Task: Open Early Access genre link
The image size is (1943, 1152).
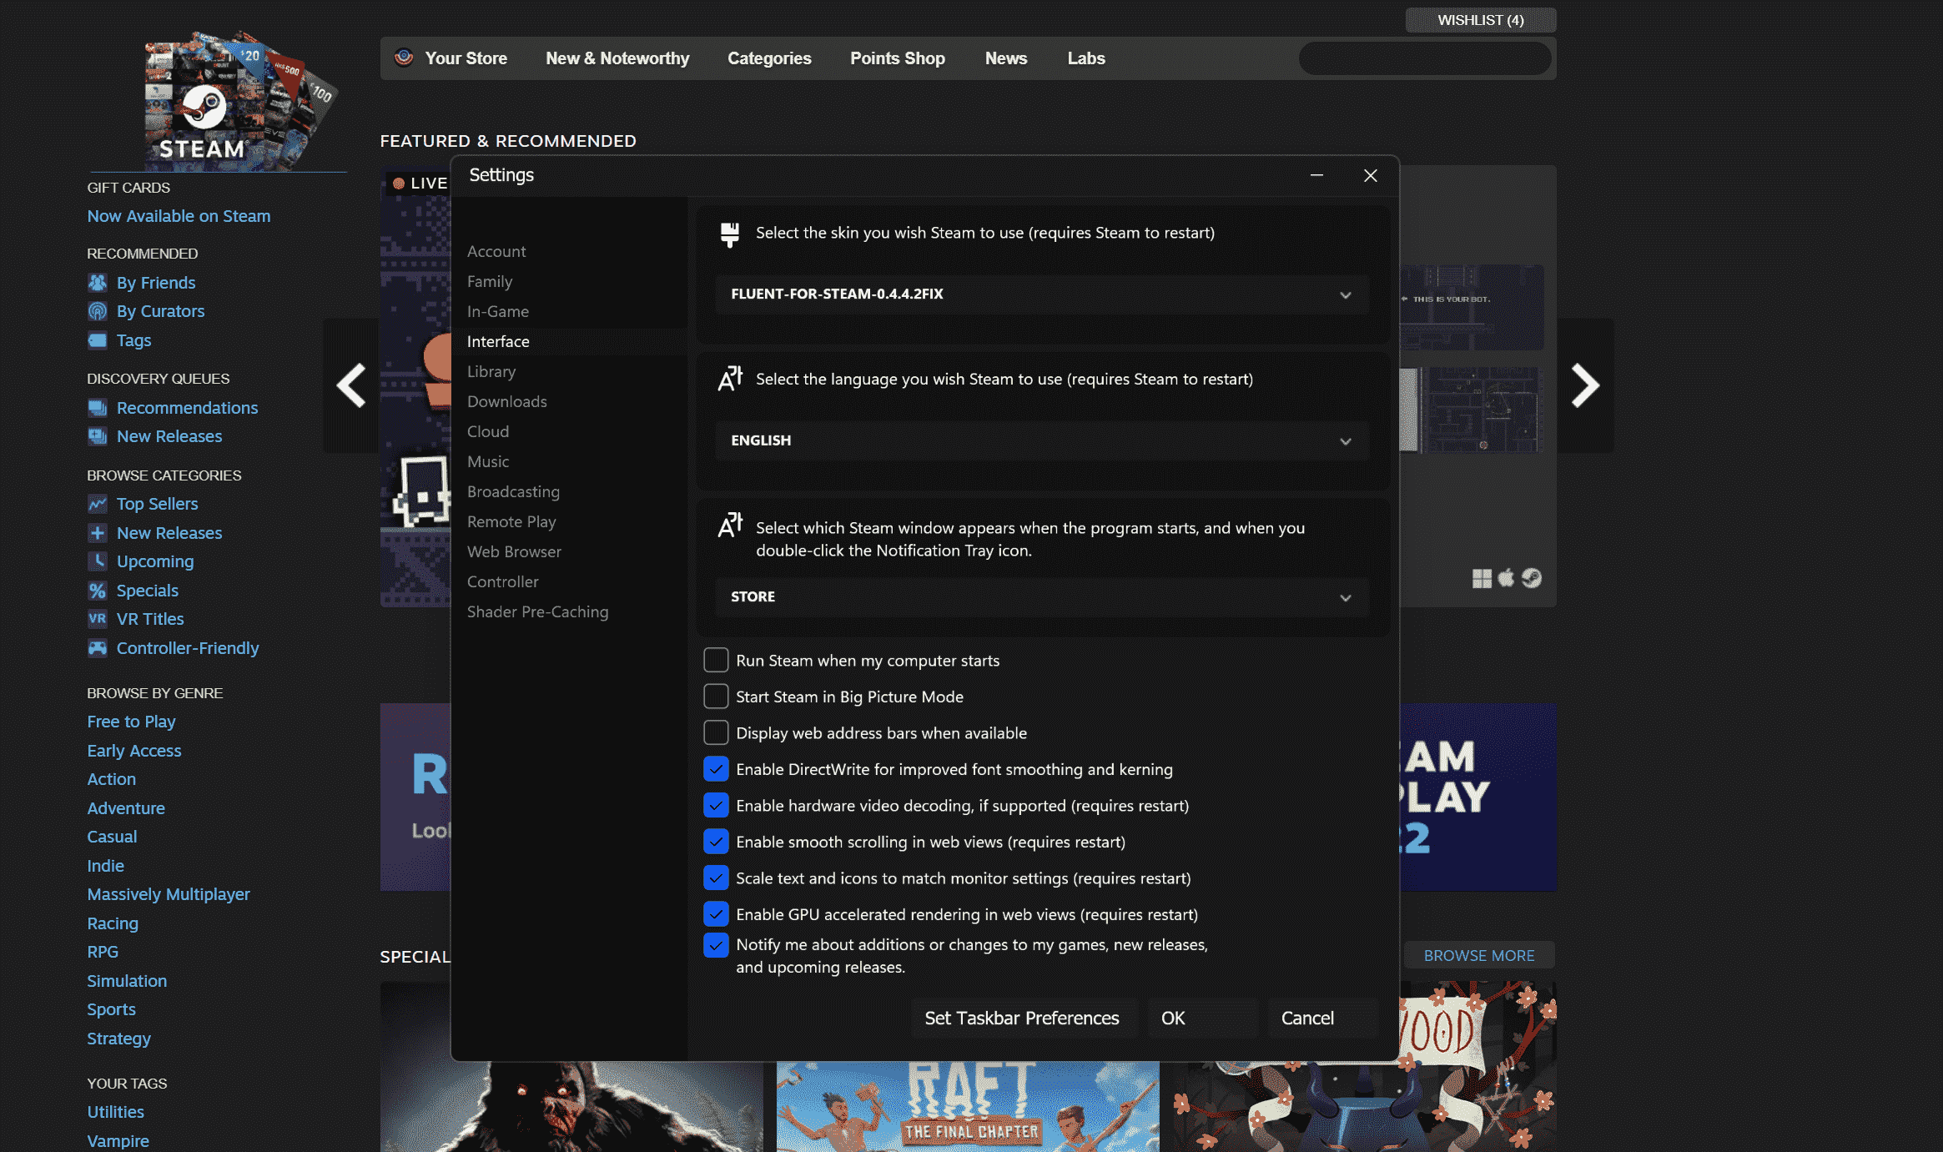Action: click(x=134, y=751)
